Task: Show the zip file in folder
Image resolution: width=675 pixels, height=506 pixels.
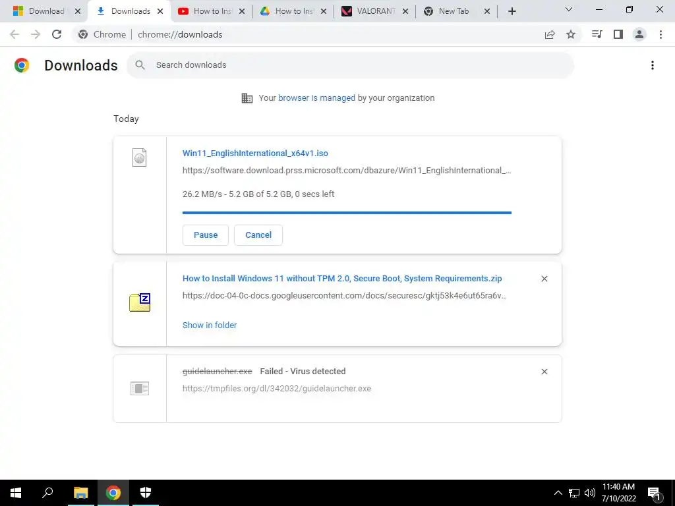Action: (x=210, y=325)
